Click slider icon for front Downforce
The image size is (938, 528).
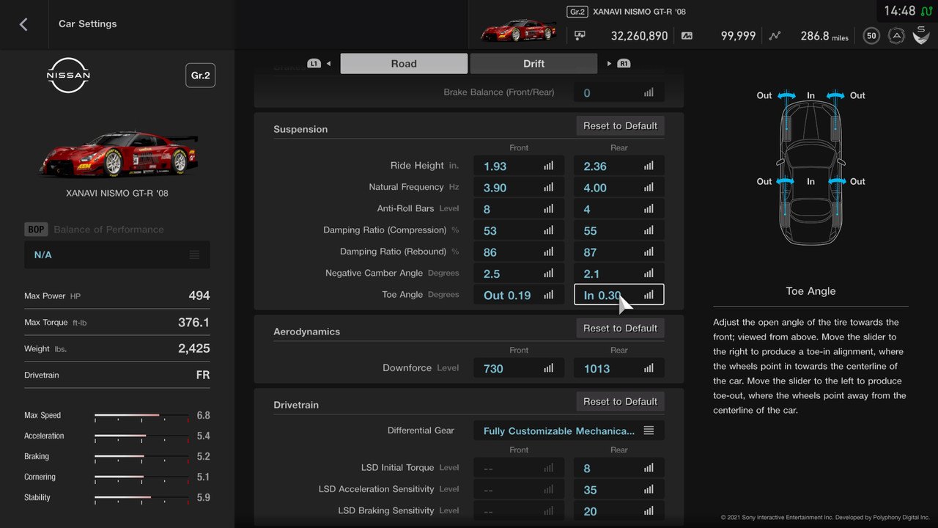pyautogui.click(x=549, y=368)
